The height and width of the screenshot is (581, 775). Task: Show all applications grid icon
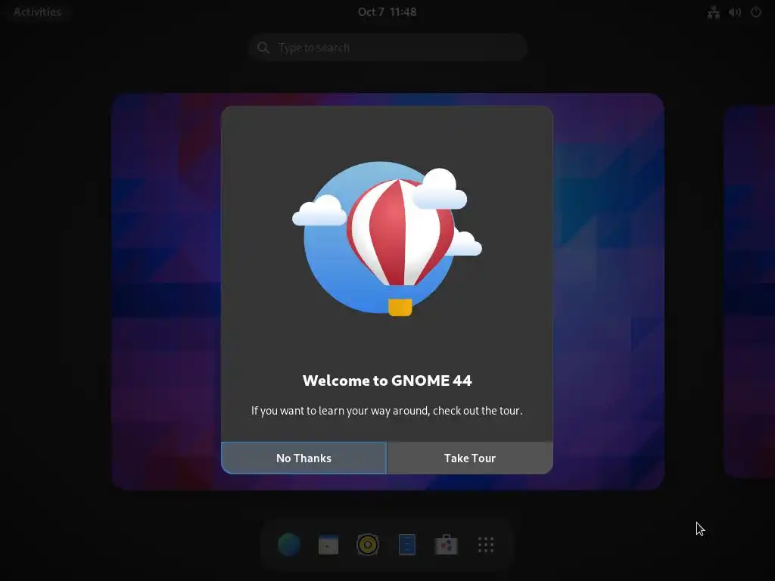[486, 545]
